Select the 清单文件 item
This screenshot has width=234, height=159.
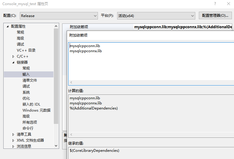click(x=30, y=80)
